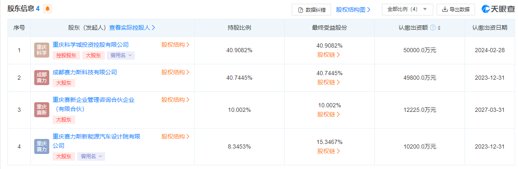Open 成都赛力斯科技有限公司 link
Viewport: 518px width, 169px height.
click(x=85, y=72)
